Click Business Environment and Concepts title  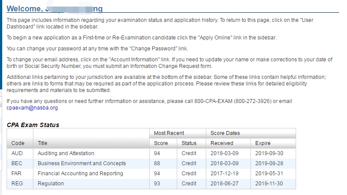pyautogui.click(x=82, y=163)
